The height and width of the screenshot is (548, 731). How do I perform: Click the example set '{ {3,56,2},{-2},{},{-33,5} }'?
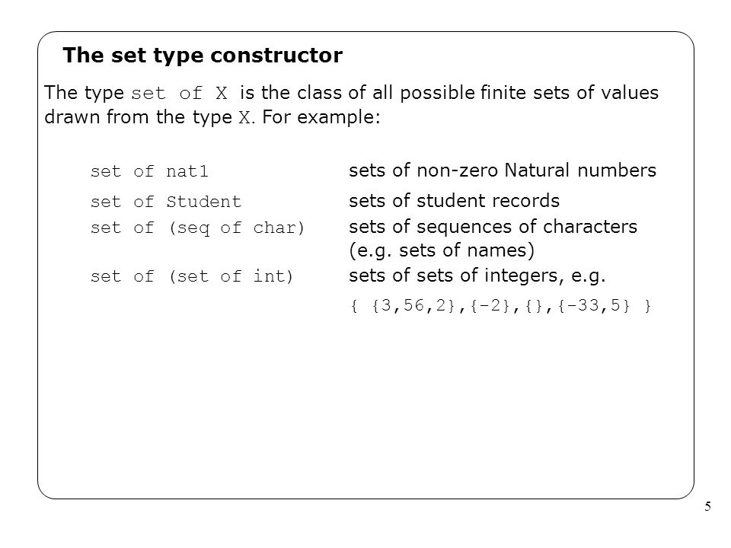[500, 306]
